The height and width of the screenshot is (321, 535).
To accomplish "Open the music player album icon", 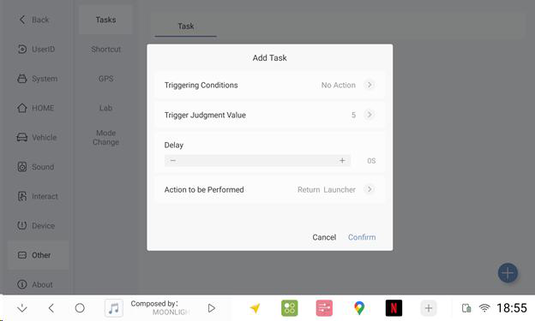I will [114, 308].
